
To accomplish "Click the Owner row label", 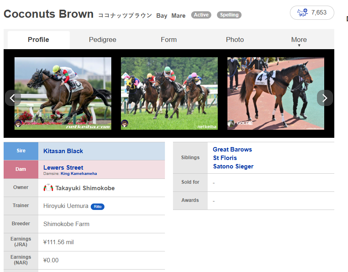I will pos(21,187).
